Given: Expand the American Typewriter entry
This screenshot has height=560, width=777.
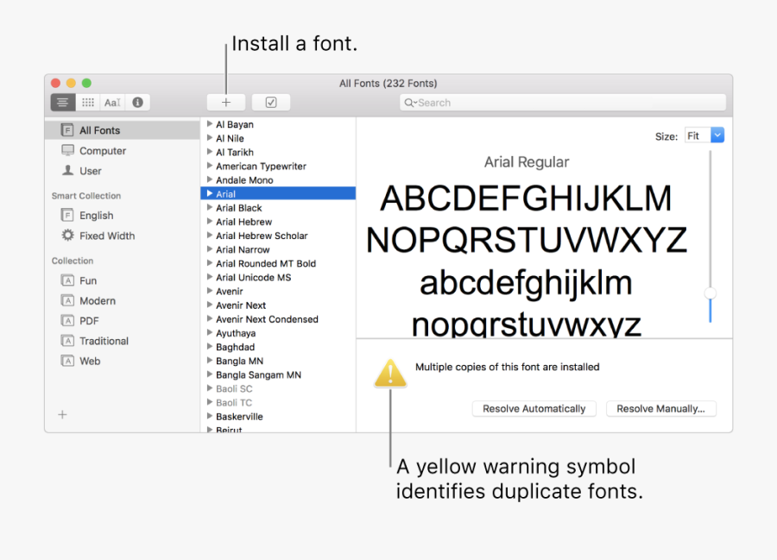Looking at the screenshot, I should (210, 166).
